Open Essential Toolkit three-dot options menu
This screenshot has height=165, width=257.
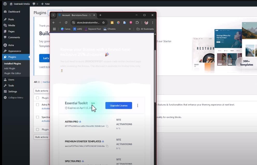[x=138, y=105]
